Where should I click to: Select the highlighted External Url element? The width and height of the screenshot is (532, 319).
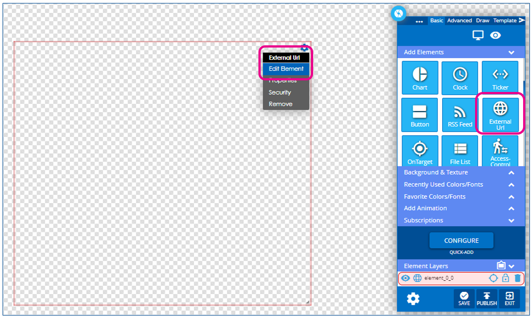pyautogui.click(x=500, y=114)
